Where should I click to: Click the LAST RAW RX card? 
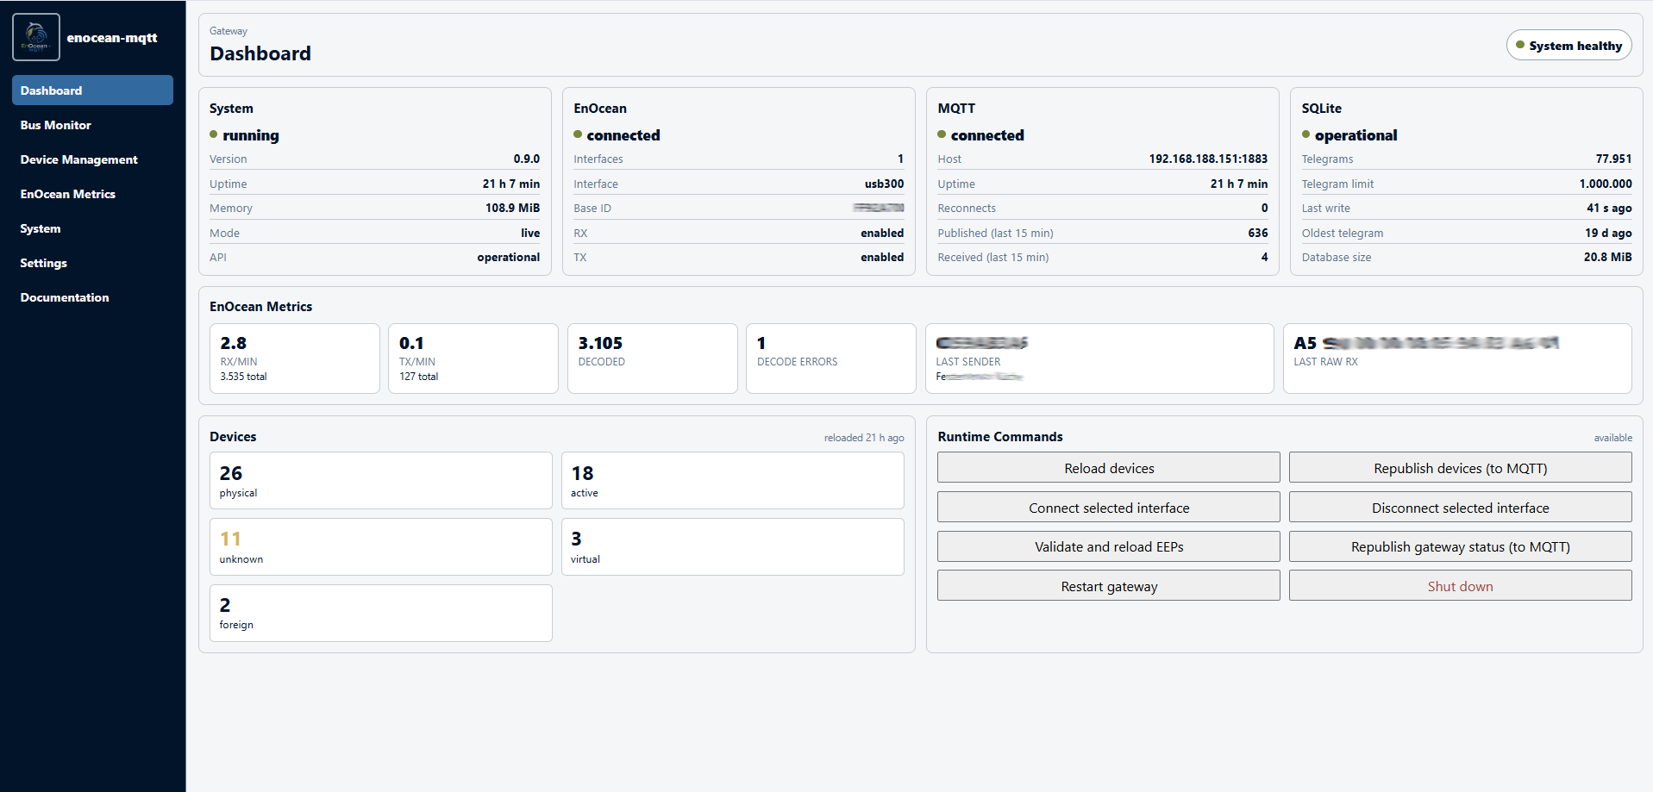[1457, 359]
